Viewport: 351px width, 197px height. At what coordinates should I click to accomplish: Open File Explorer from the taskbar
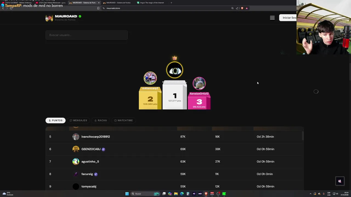(176, 194)
